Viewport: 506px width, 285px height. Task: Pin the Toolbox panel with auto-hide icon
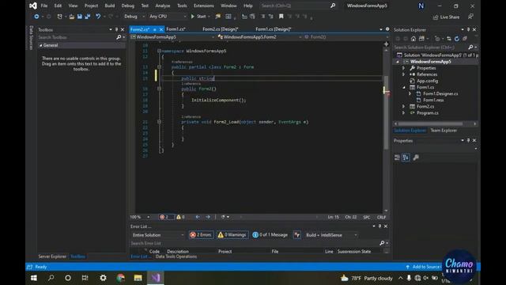click(x=116, y=30)
